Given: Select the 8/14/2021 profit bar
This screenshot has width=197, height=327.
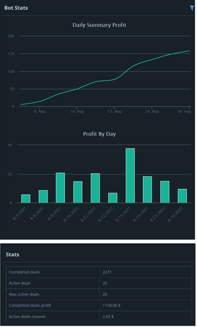Looking at the screenshot, I should tap(147, 190).
